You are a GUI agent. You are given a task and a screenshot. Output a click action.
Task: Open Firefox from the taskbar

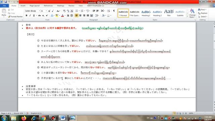click(x=24, y=118)
